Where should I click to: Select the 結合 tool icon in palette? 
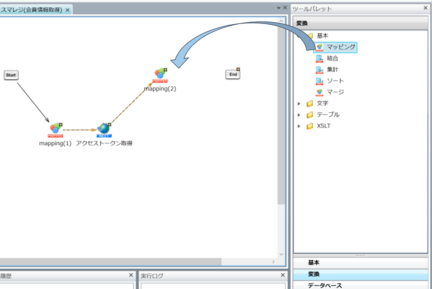pos(320,58)
